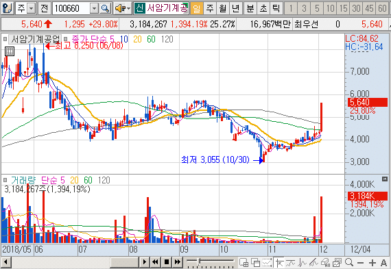This screenshot has height=269, width=391.
Task: Click the 120 moving average legend label
Action: [x=167, y=39]
